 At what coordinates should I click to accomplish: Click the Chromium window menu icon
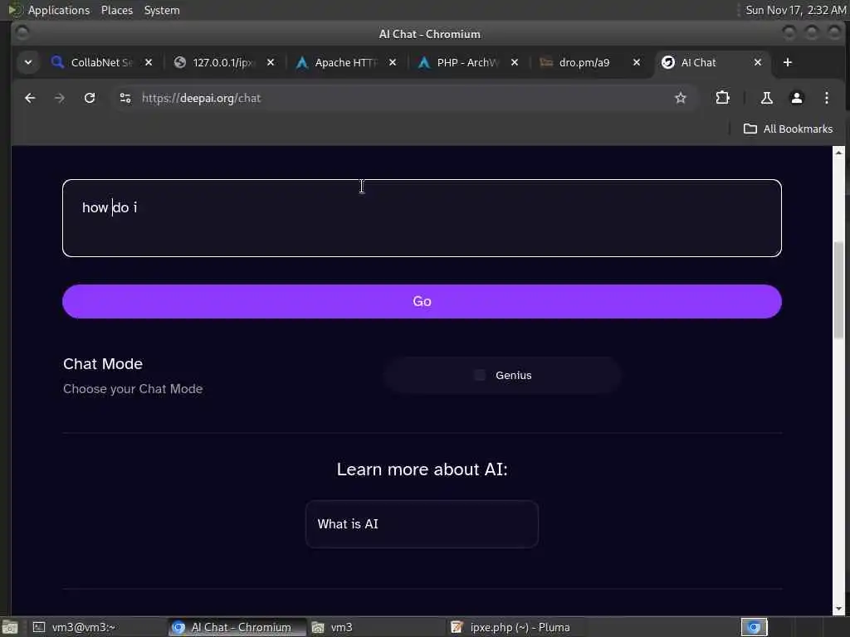coord(22,33)
